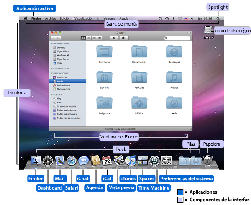The height and width of the screenshot is (205, 251).
Task: Open the Edición menu
Action: pyautogui.click(x=65, y=18)
